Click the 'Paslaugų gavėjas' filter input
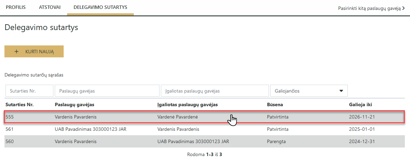410x168 pixels. coord(107,91)
